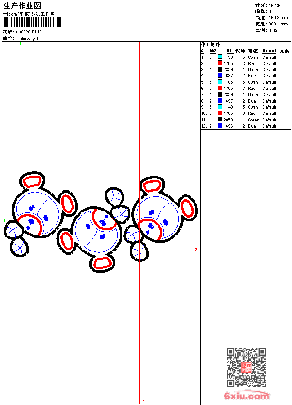The width and height of the screenshot is (292, 405).
Task: Click the "Default" brand cell in row 12
Action: tap(269, 126)
